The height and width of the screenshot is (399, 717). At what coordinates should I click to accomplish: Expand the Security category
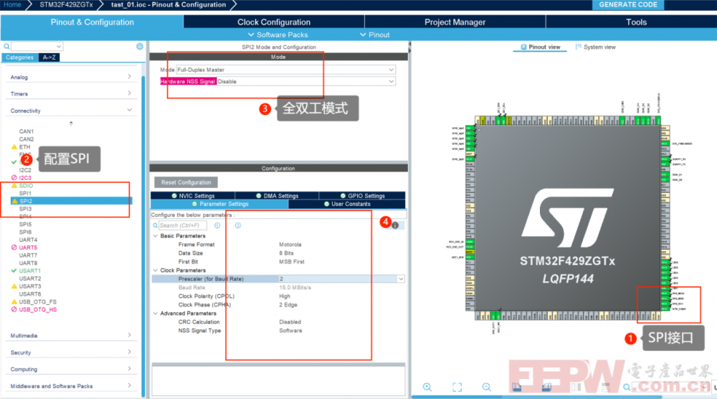pos(71,353)
